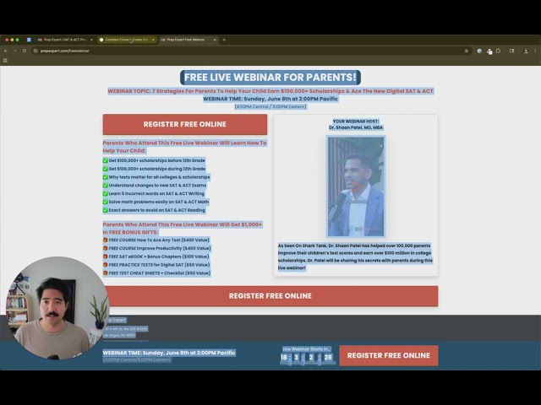Click the browser forward arrow

15,51
